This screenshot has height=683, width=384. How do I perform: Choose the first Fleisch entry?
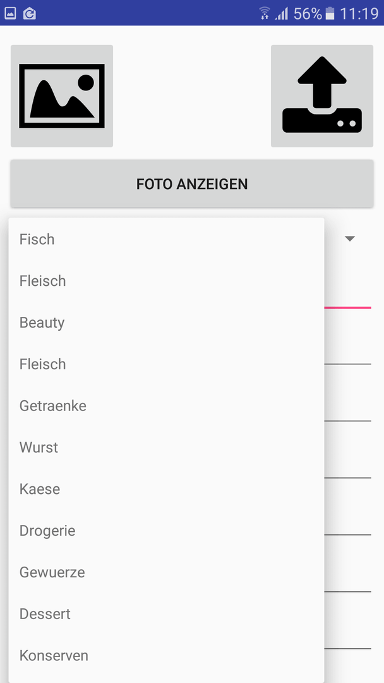(x=166, y=281)
